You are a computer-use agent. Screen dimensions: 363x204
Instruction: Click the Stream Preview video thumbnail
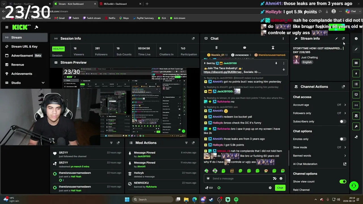pyautogui.click(x=125, y=103)
